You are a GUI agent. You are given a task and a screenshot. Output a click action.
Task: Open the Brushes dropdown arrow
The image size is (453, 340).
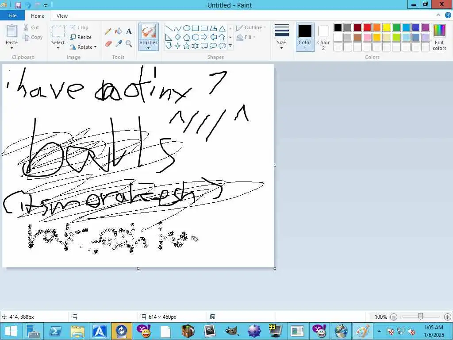point(149,48)
